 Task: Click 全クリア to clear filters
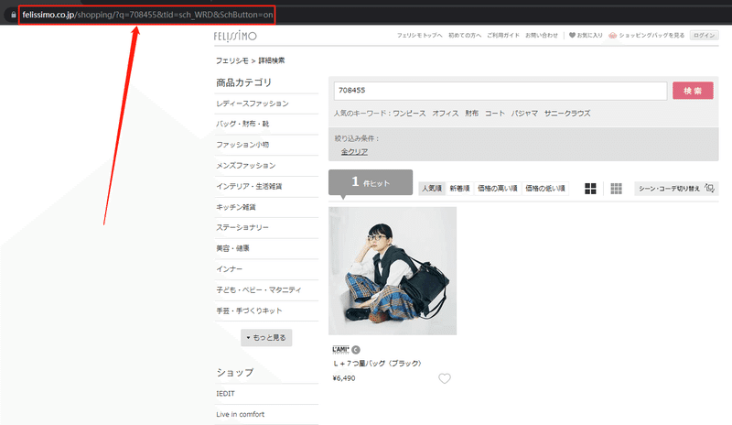coord(354,151)
